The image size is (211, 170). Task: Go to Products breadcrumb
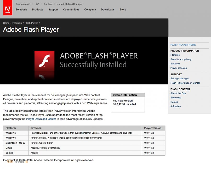tap(17, 23)
